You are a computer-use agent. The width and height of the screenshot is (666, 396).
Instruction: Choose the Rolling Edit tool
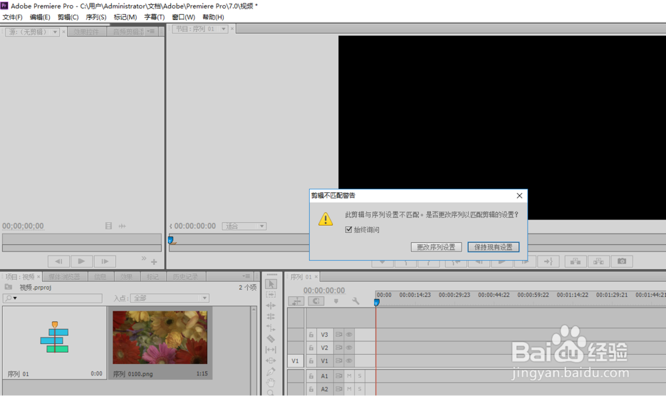271,317
